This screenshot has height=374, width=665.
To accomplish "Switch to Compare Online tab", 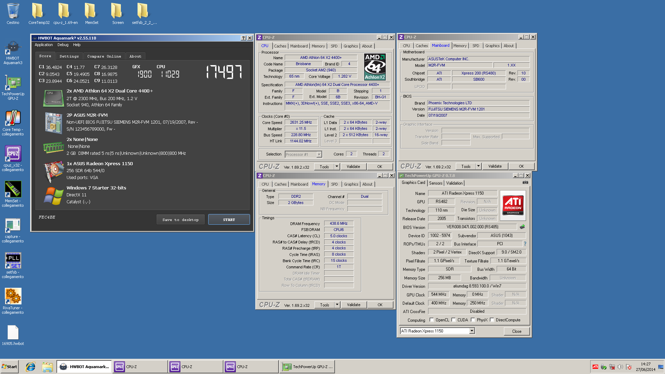I will [x=104, y=56].
